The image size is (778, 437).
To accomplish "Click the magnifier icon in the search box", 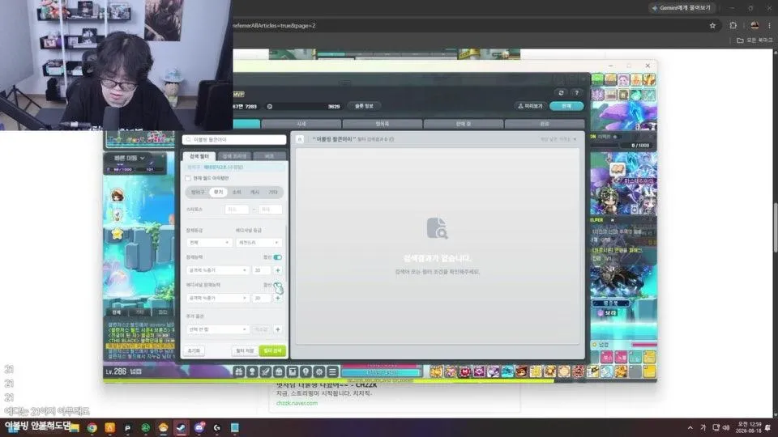I will [x=189, y=140].
